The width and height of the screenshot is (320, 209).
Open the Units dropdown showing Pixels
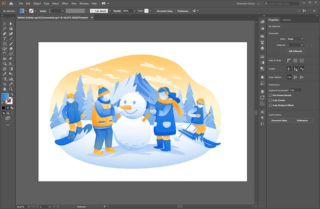tap(296, 38)
